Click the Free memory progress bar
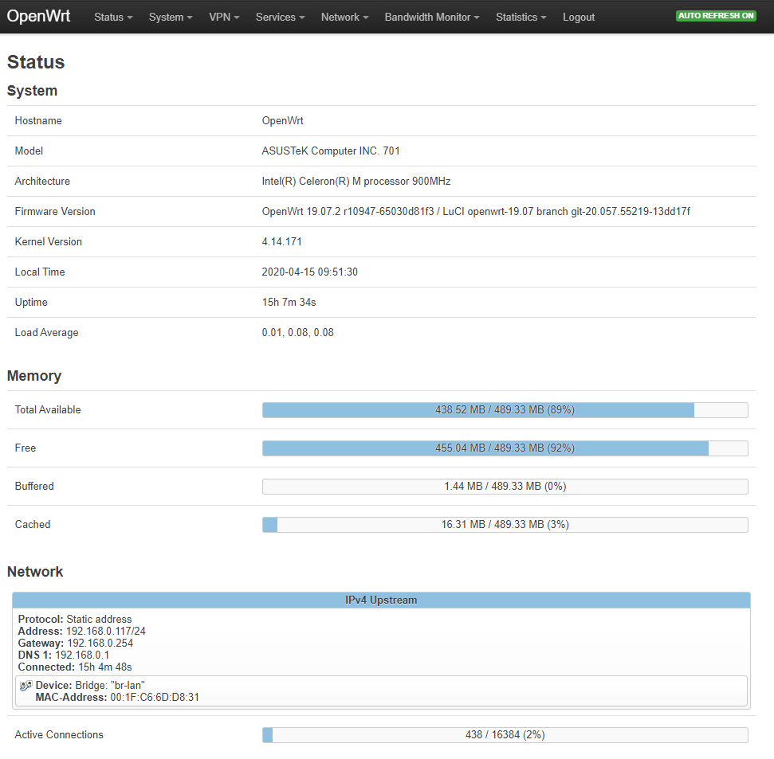The height and width of the screenshot is (759, 774). coord(505,448)
